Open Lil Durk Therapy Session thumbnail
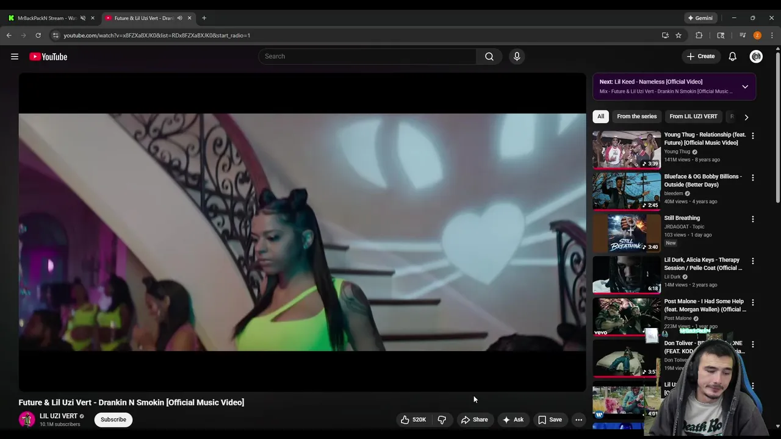The width and height of the screenshot is (781, 439). tap(627, 274)
